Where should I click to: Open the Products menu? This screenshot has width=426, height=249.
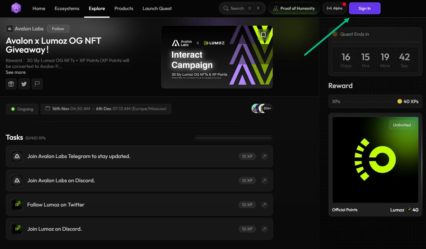(124, 8)
